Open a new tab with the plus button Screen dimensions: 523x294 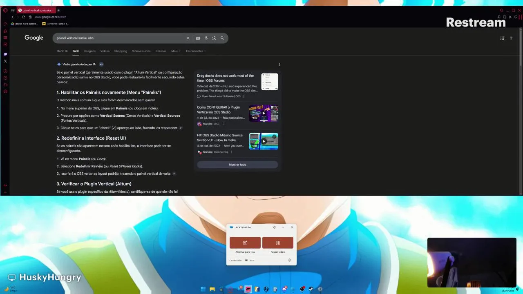[x=58, y=10]
